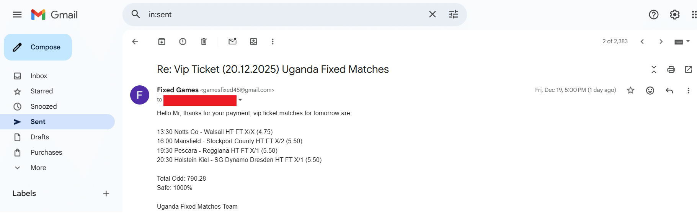Go to Drafts folder
697x214 pixels.
40,137
